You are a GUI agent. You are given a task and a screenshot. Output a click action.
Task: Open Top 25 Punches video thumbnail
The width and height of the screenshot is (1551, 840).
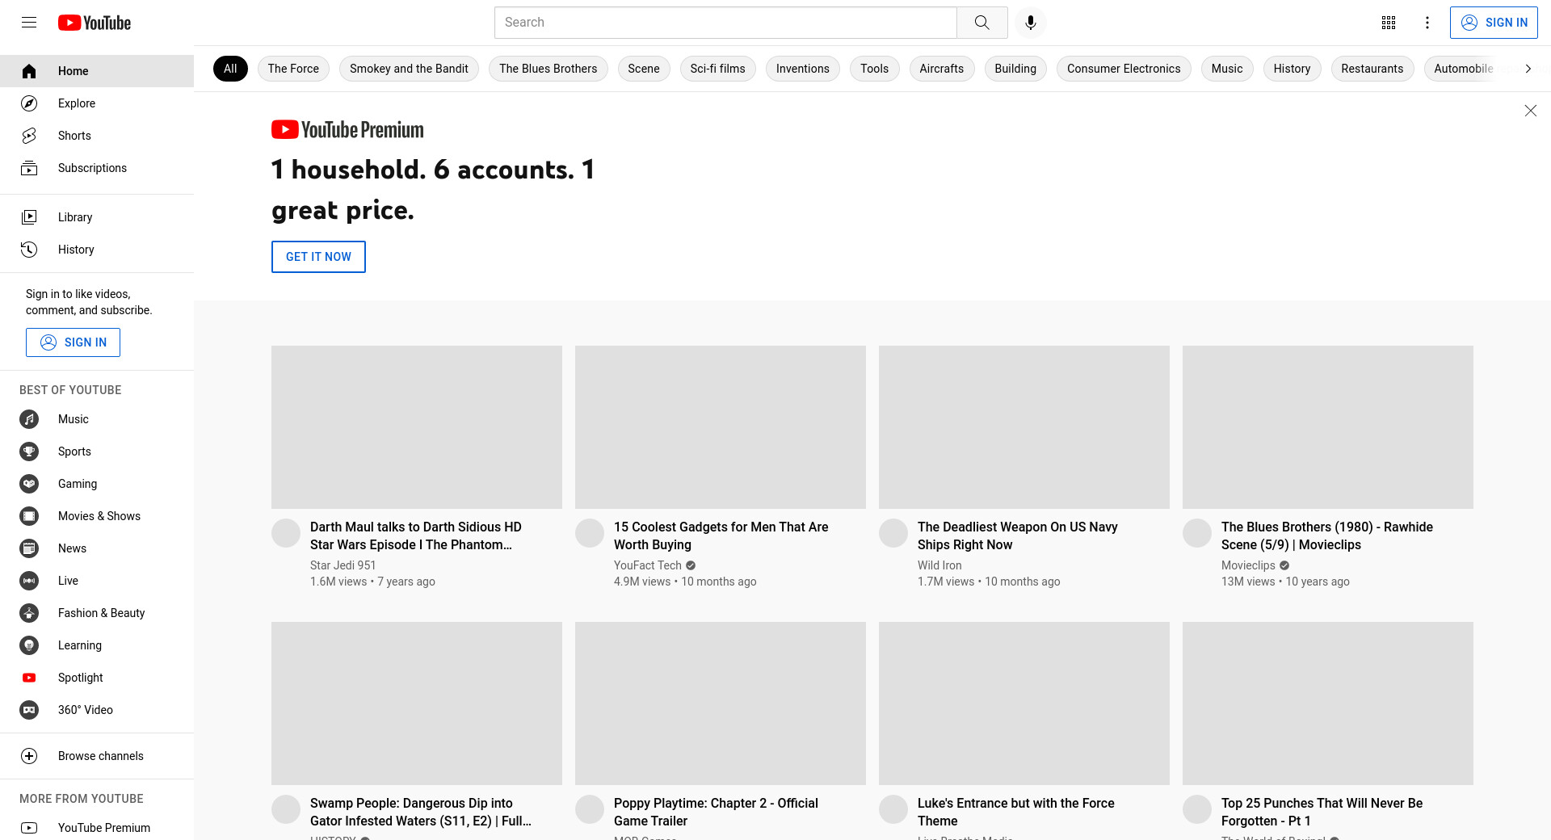[1328, 703]
